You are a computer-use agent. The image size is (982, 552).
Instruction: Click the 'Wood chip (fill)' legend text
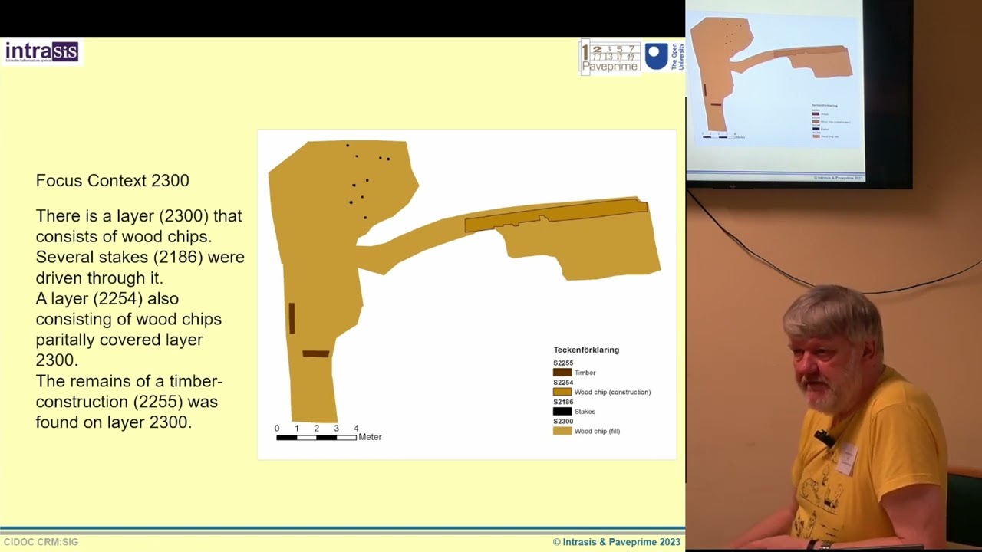(597, 431)
